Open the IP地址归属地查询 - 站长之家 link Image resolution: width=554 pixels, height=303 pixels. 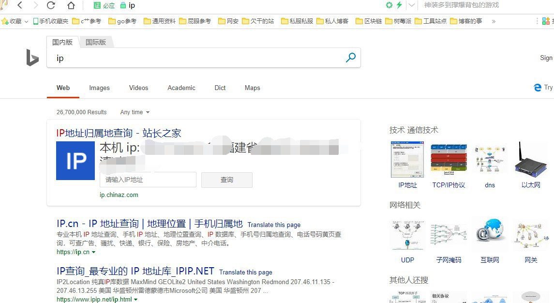pyautogui.click(x=119, y=133)
